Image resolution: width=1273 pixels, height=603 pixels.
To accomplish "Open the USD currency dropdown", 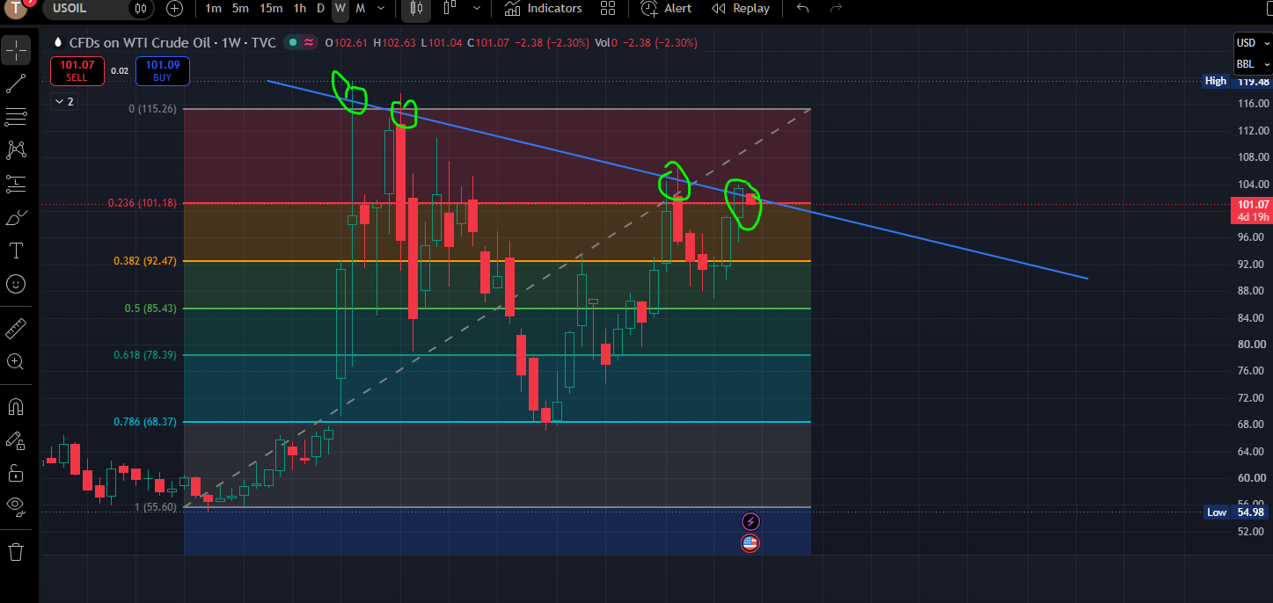I will [1252, 43].
